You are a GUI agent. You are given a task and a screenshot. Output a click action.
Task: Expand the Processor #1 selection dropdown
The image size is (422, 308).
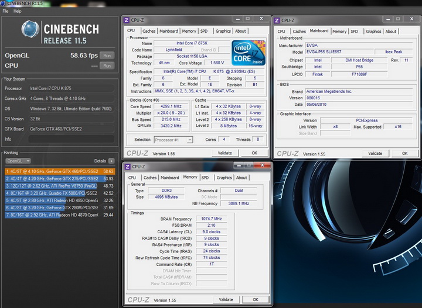coord(173,140)
